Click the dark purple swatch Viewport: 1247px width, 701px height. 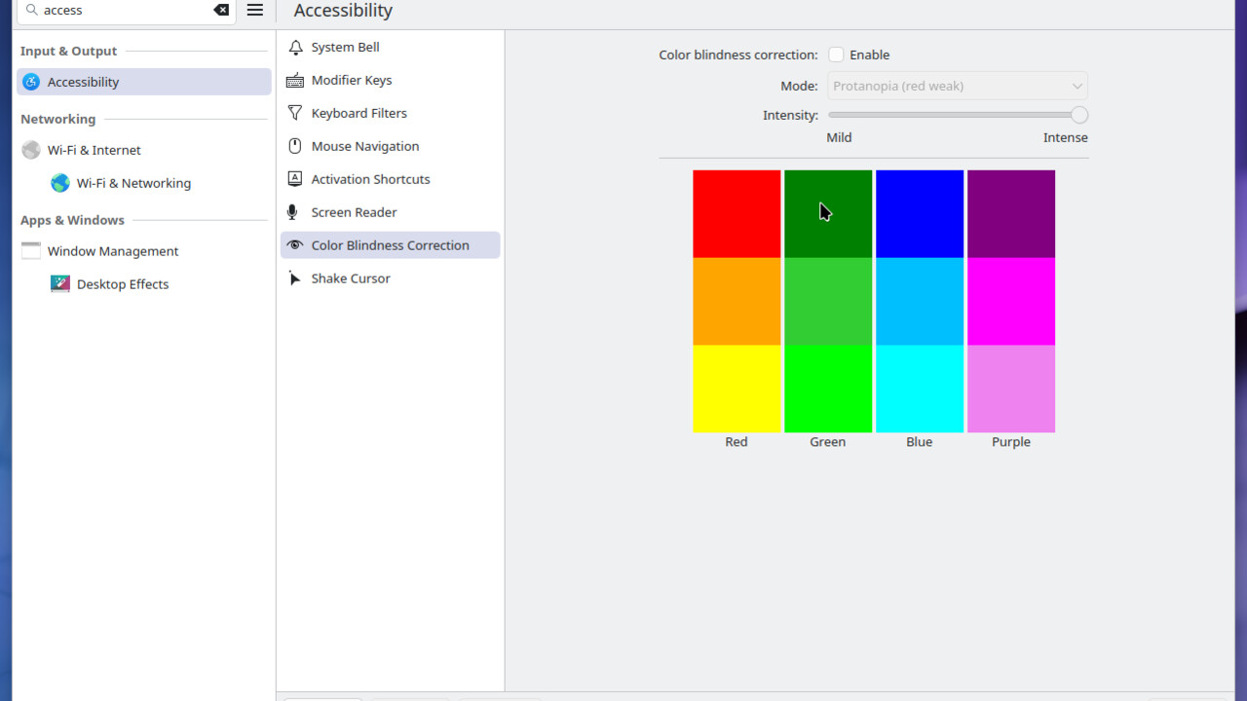[1011, 214]
